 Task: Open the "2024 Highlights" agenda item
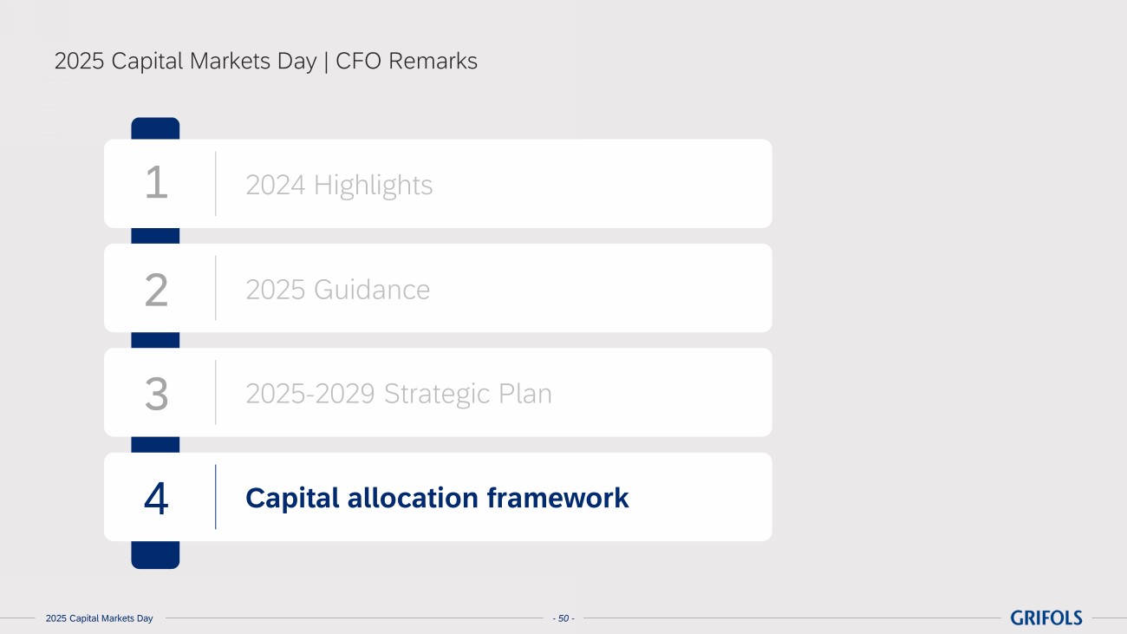pyautogui.click(x=339, y=185)
